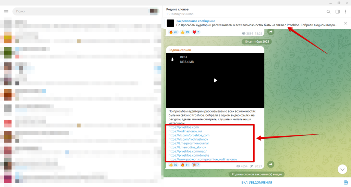Image resolution: width=351 pixels, height=187 pixels.
Task: Open the vk.com/rodinaslonov link
Action: pos(188,139)
